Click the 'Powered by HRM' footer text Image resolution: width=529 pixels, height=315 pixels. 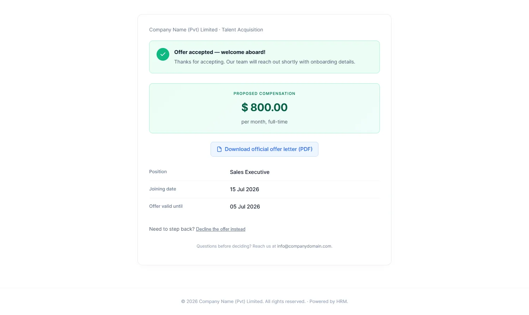[329, 302]
